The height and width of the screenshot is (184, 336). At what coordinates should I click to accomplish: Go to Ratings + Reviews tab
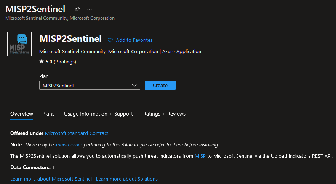pos(164,114)
